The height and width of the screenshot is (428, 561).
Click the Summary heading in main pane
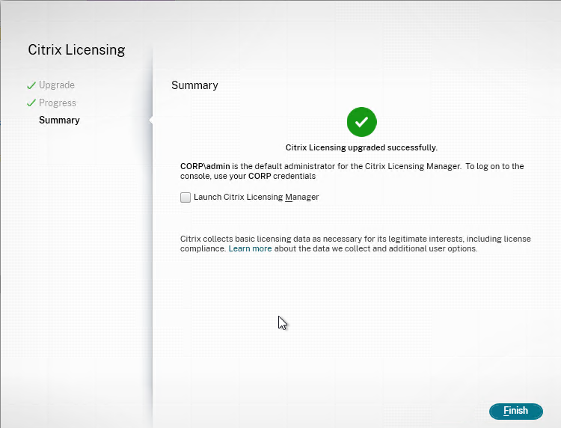click(194, 85)
